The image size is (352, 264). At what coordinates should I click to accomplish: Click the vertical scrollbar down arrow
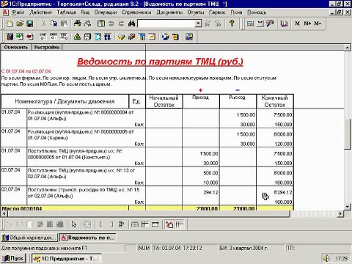point(348,207)
